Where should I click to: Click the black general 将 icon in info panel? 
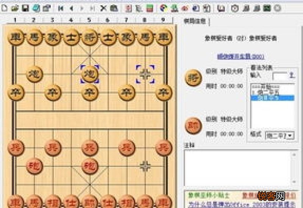point(193,78)
